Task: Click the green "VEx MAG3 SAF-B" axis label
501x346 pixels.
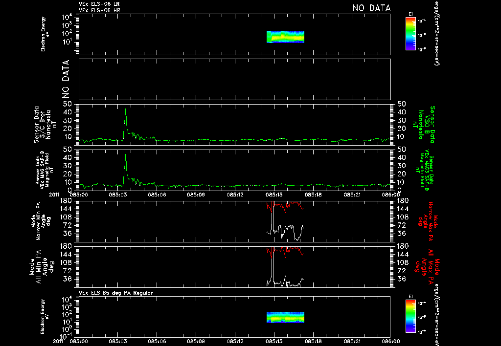Action: click(425, 170)
